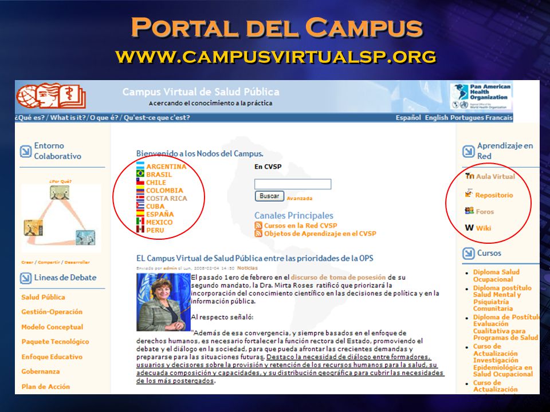The image size is (550, 412).
Task: Open Gobernanza debate line
Action: pyautogui.click(x=40, y=371)
